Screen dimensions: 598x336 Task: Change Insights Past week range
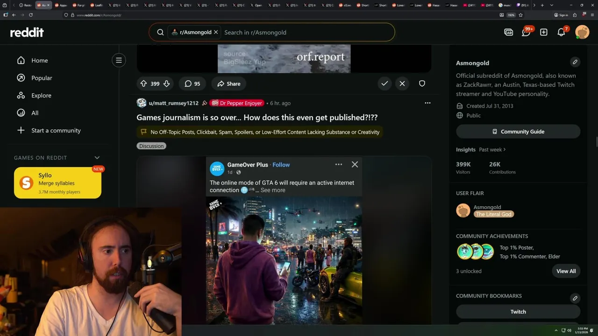coord(492,149)
